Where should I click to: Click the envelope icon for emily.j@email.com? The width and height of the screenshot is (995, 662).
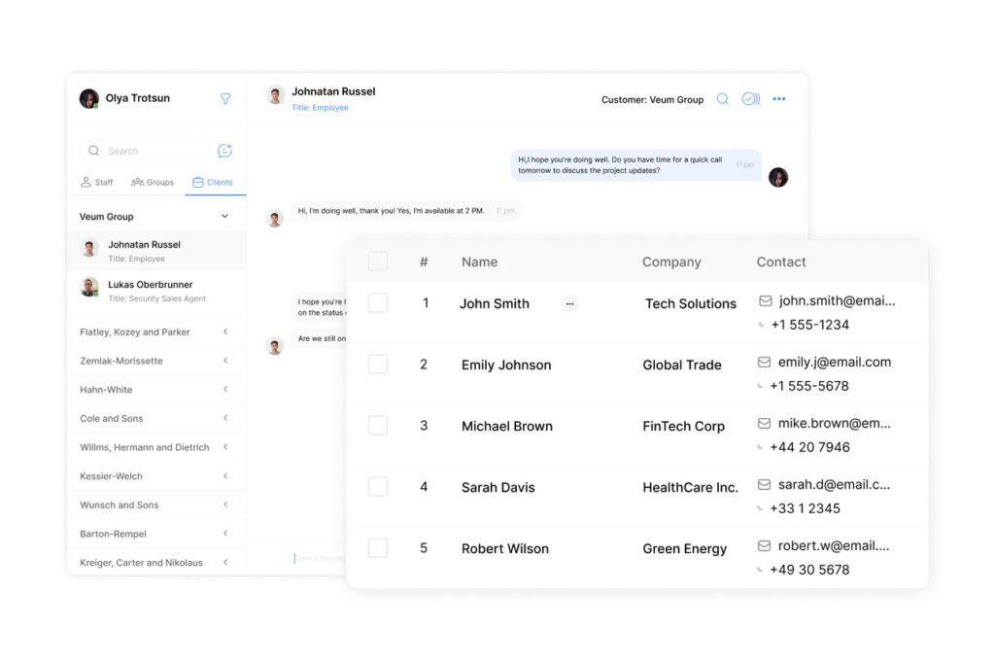point(765,363)
